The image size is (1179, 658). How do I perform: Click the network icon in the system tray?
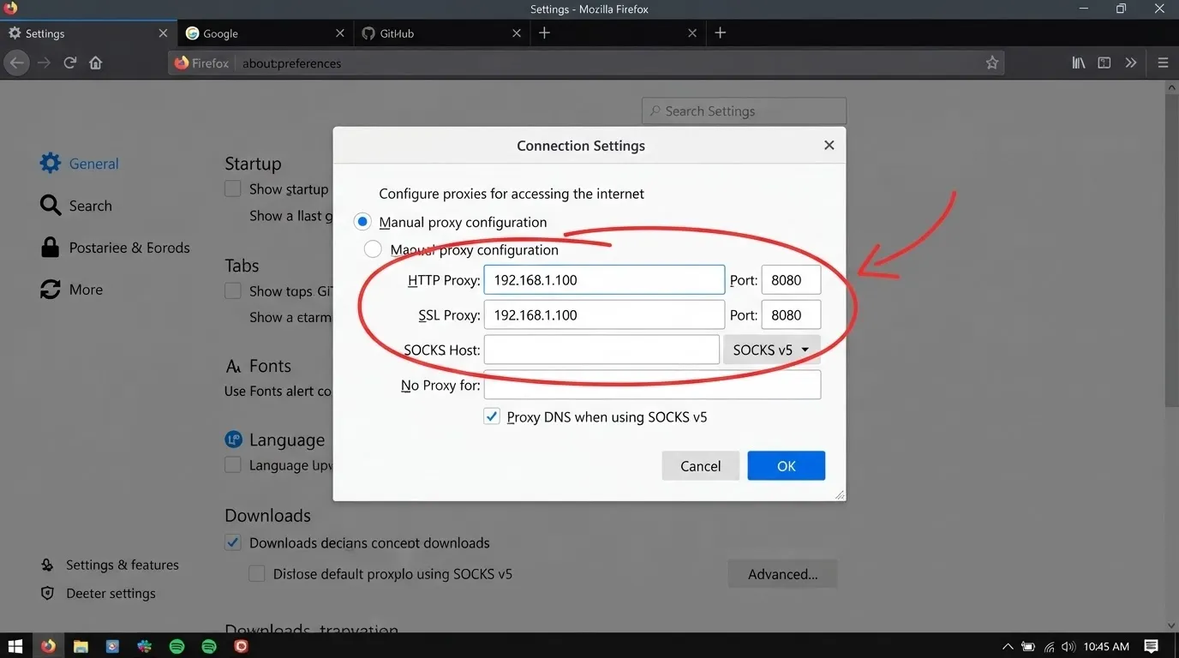[1049, 647]
